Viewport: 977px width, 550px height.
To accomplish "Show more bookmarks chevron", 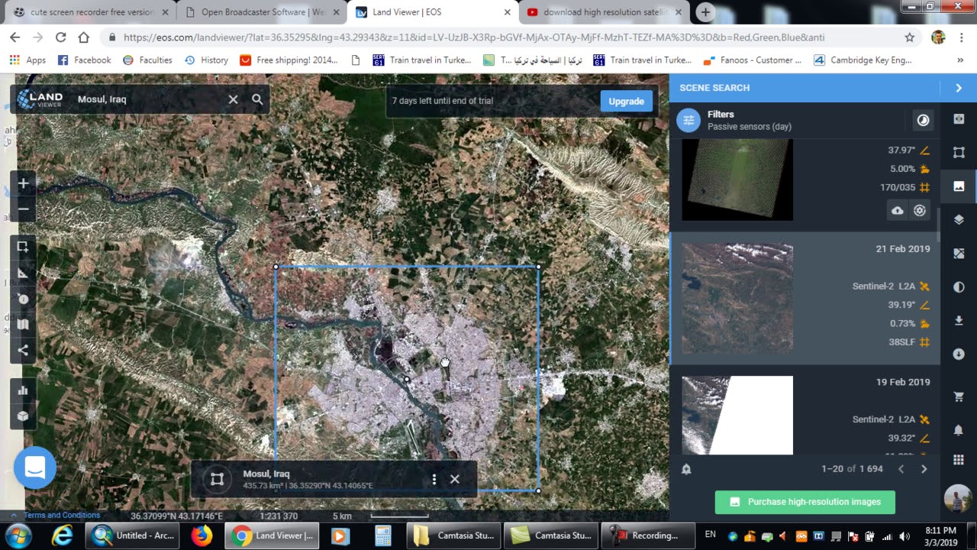I will (x=959, y=60).
